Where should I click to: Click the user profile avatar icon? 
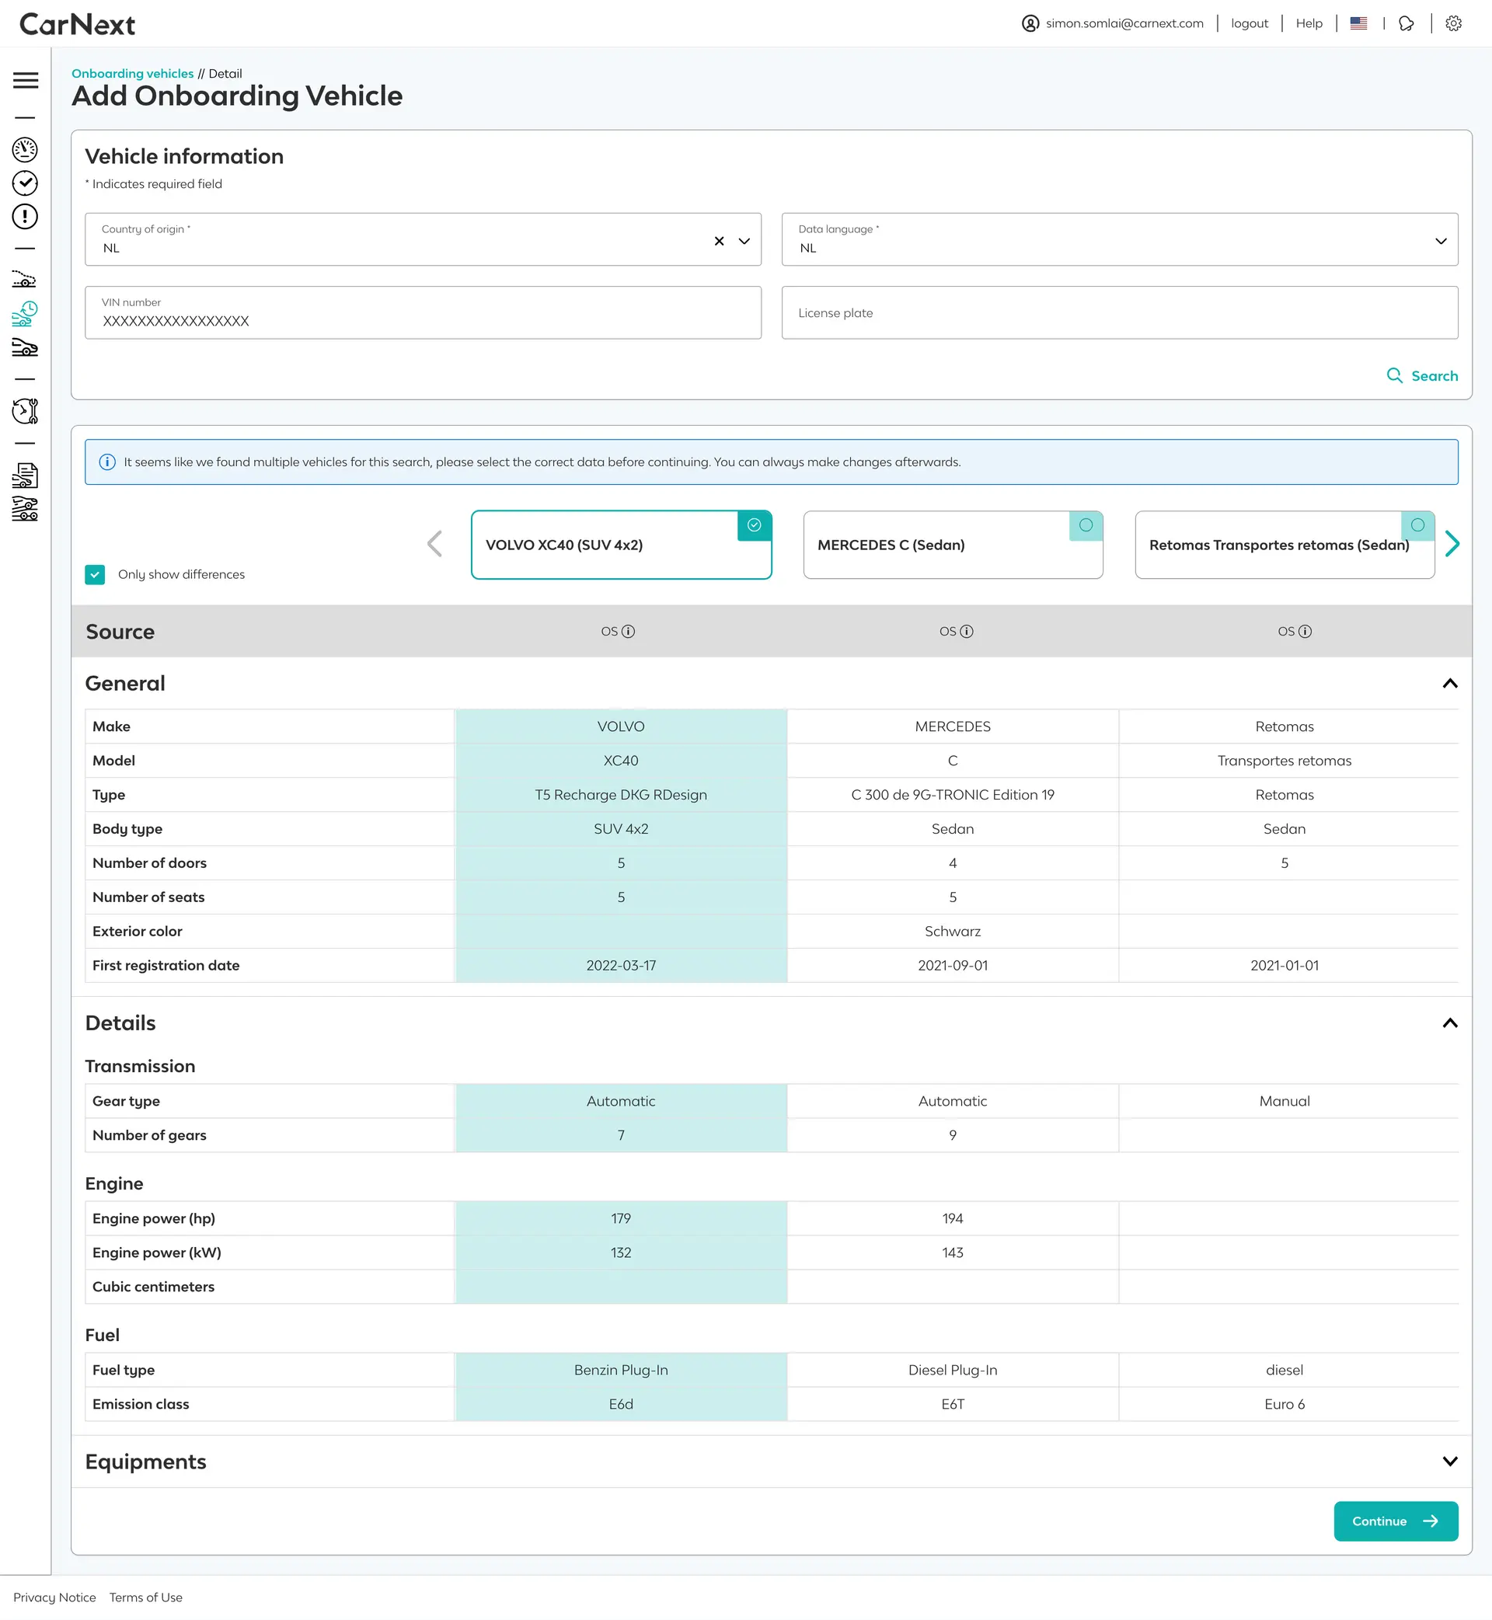(x=1030, y=23)
